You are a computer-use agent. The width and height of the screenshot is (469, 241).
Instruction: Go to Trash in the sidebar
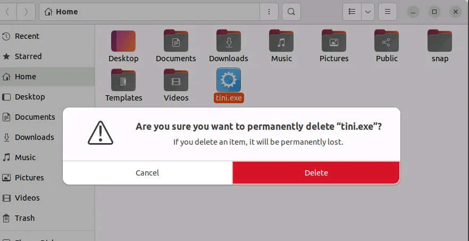click(x=24, y=218)
